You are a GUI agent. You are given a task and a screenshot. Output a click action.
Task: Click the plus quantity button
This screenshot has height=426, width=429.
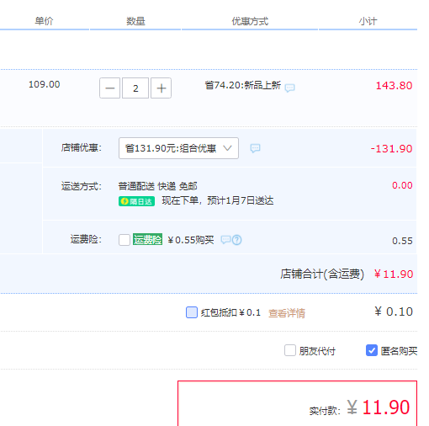click(161, 88)
